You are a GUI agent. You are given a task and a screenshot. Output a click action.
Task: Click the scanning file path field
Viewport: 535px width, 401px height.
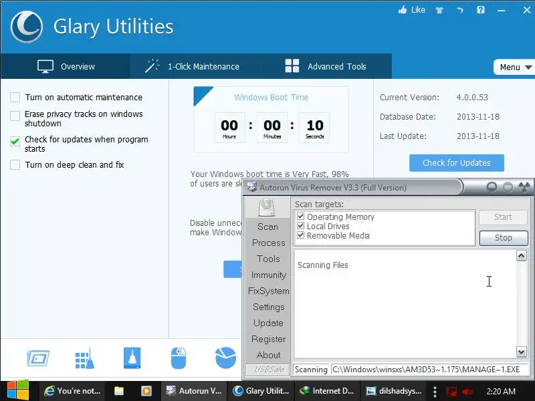click(429, 370)
